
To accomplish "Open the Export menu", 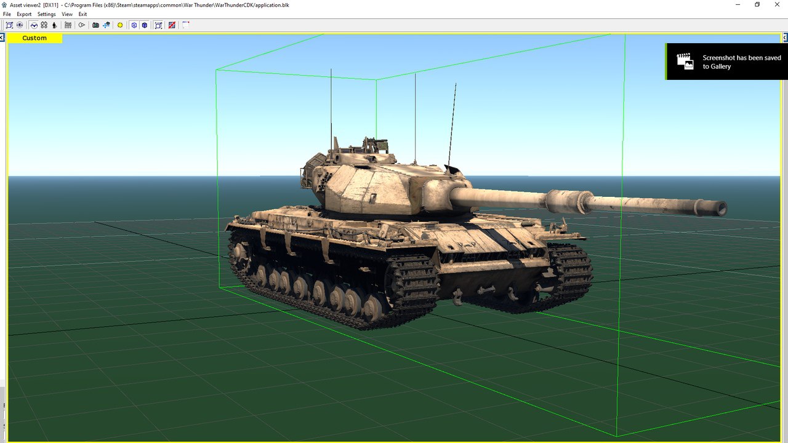I will pyautogui.click(x=24, y=14).
